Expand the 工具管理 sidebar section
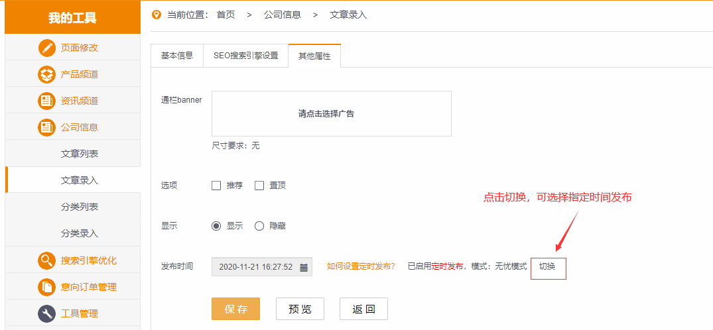The height and width of the screenshot is (330, 713). coord(73,313)
